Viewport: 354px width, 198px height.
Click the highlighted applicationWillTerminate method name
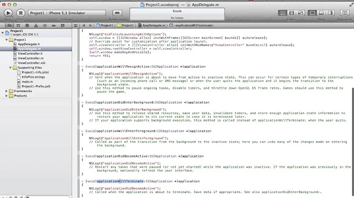click(x=120, y=181)
